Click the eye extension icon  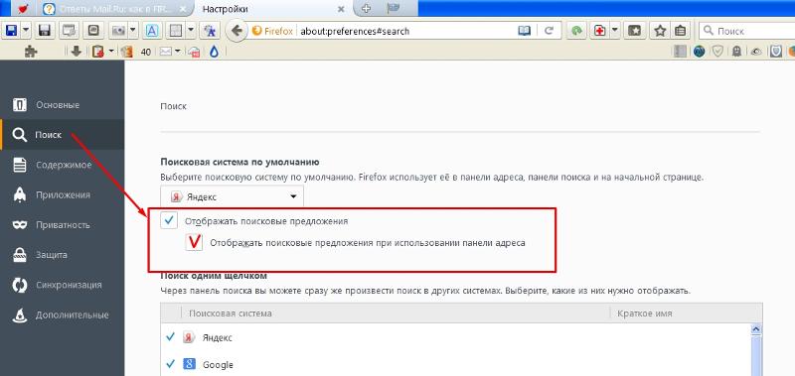(756, 52)
